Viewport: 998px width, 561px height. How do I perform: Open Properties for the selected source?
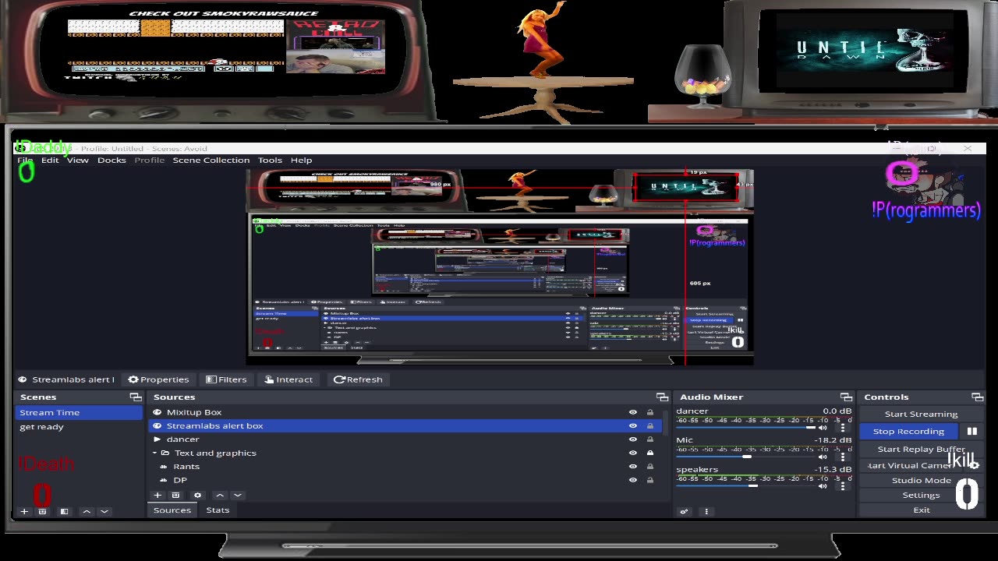[x=158, y=379]
